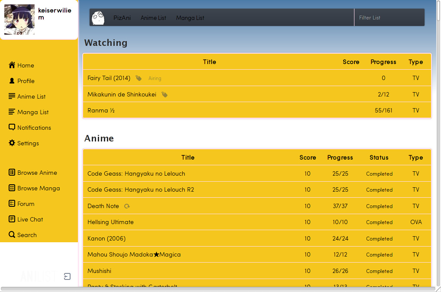Open Manga List in the top navbar
Viewport: 441px width, 292px height.
pos(190,18)
